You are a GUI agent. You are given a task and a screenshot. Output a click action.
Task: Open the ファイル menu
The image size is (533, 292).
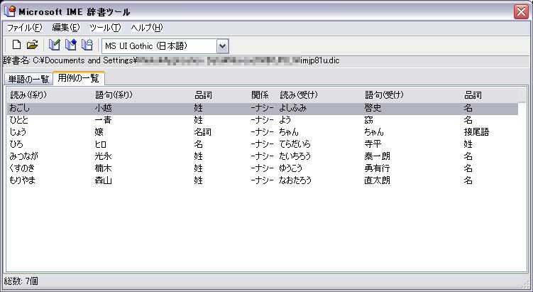24,28
